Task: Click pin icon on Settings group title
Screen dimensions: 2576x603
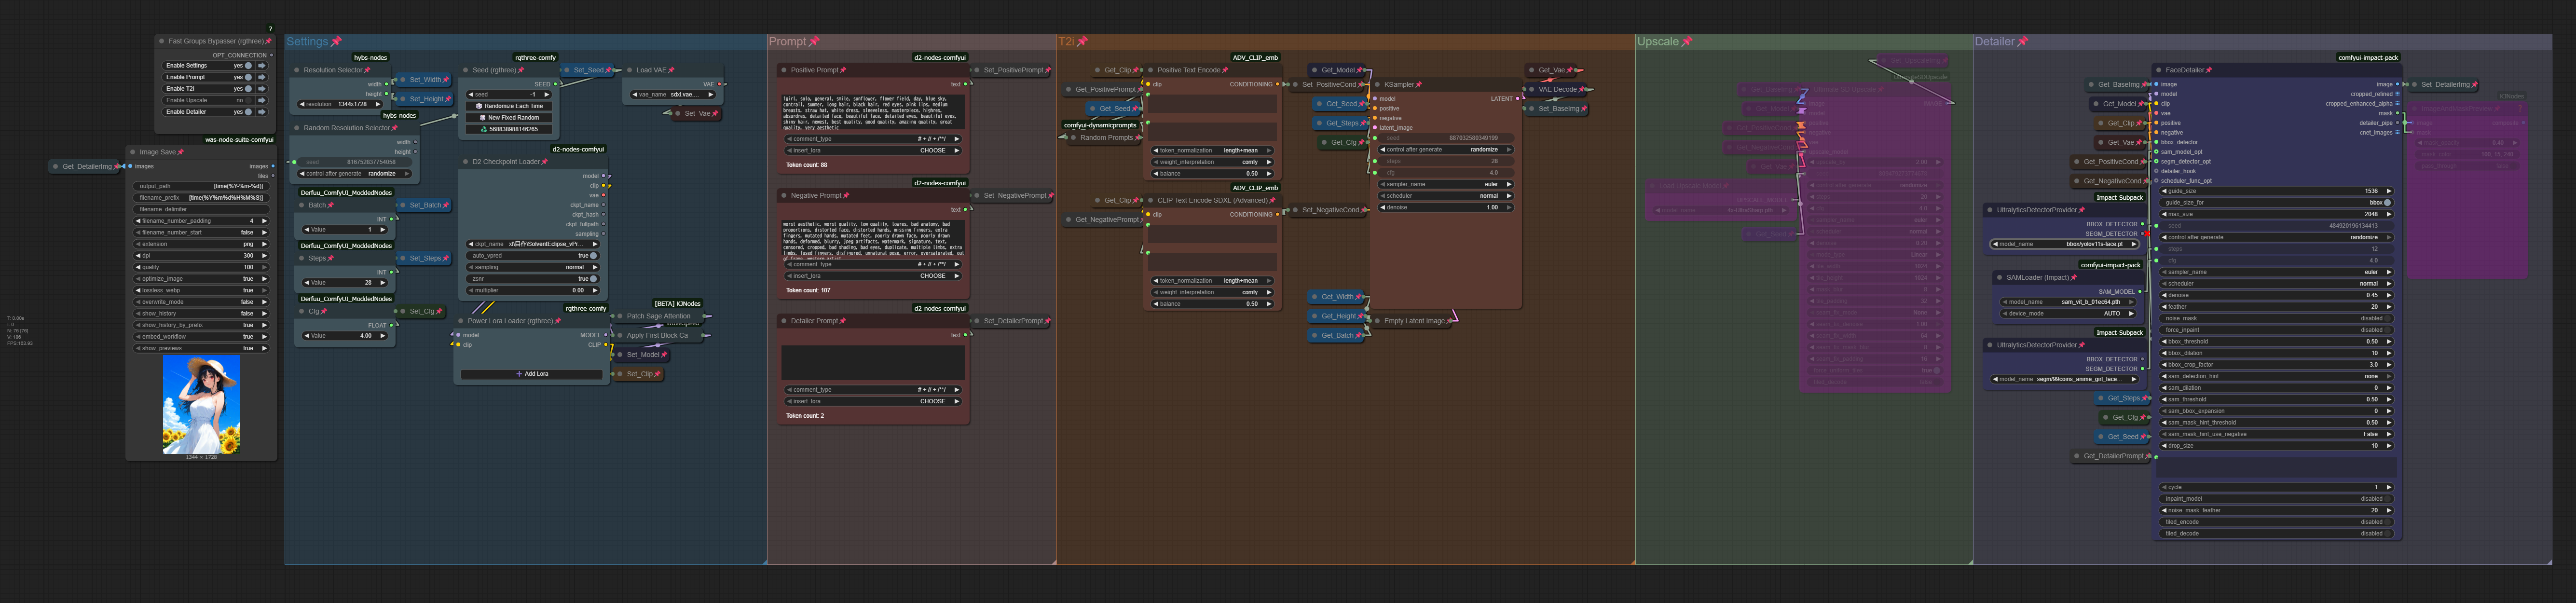Action: coord(336,42)
